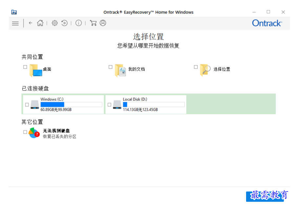
Task: Click the 我的文档 folder icon
Action: [120, 70]
